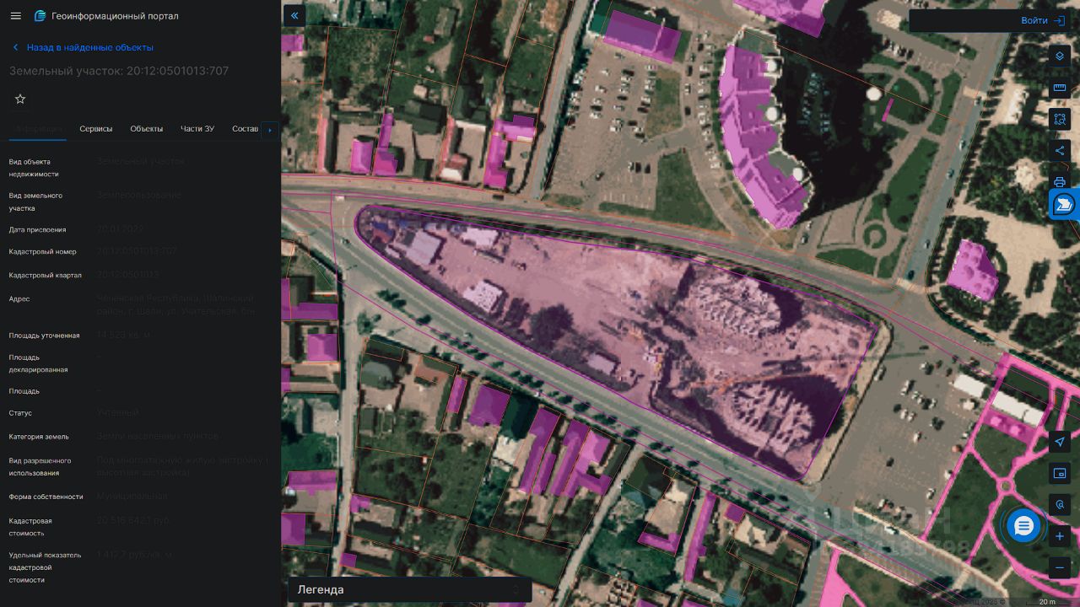The image size is (1080, 607).
Task: Open the Объекты tab
Action: (x=147, y=129)
